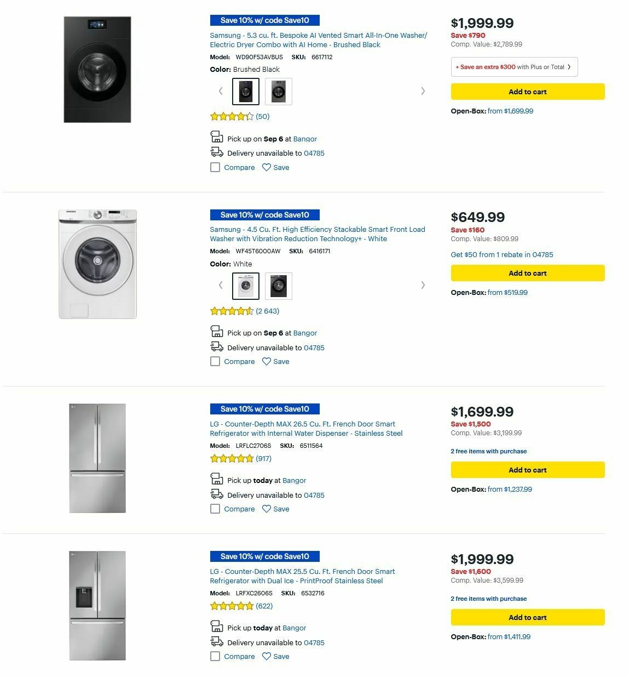Check Compare on the LG PrintProof refrigerator
629x677 pixels.
(215, 656)
